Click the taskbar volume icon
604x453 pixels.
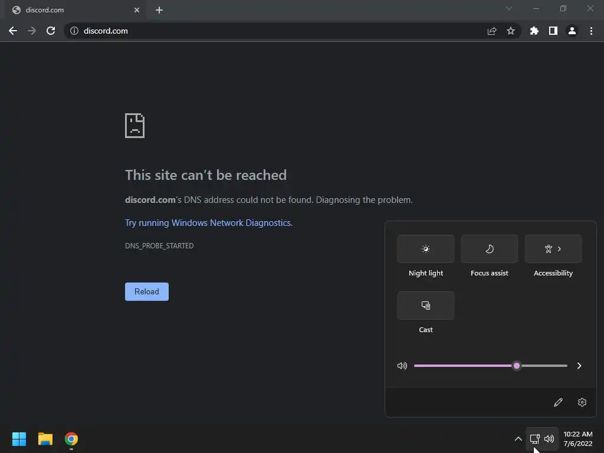[549, 439]
